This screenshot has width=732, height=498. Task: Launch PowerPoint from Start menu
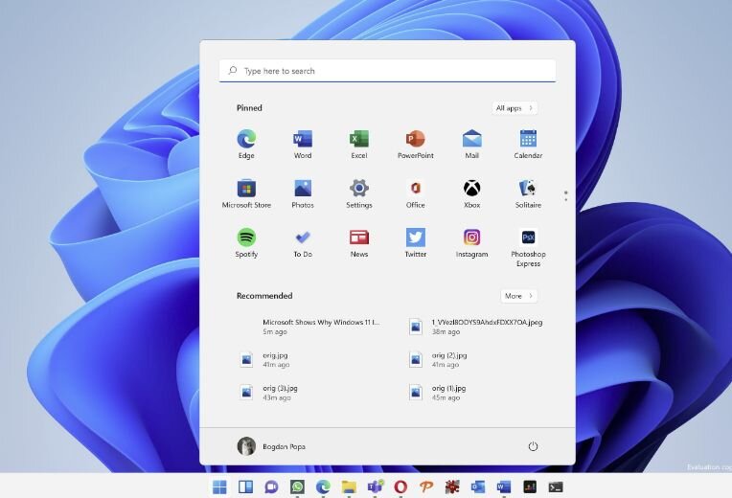416,145
